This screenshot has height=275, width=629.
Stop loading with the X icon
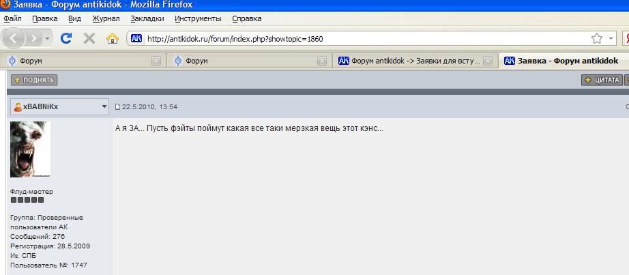(x=89, y=38)
